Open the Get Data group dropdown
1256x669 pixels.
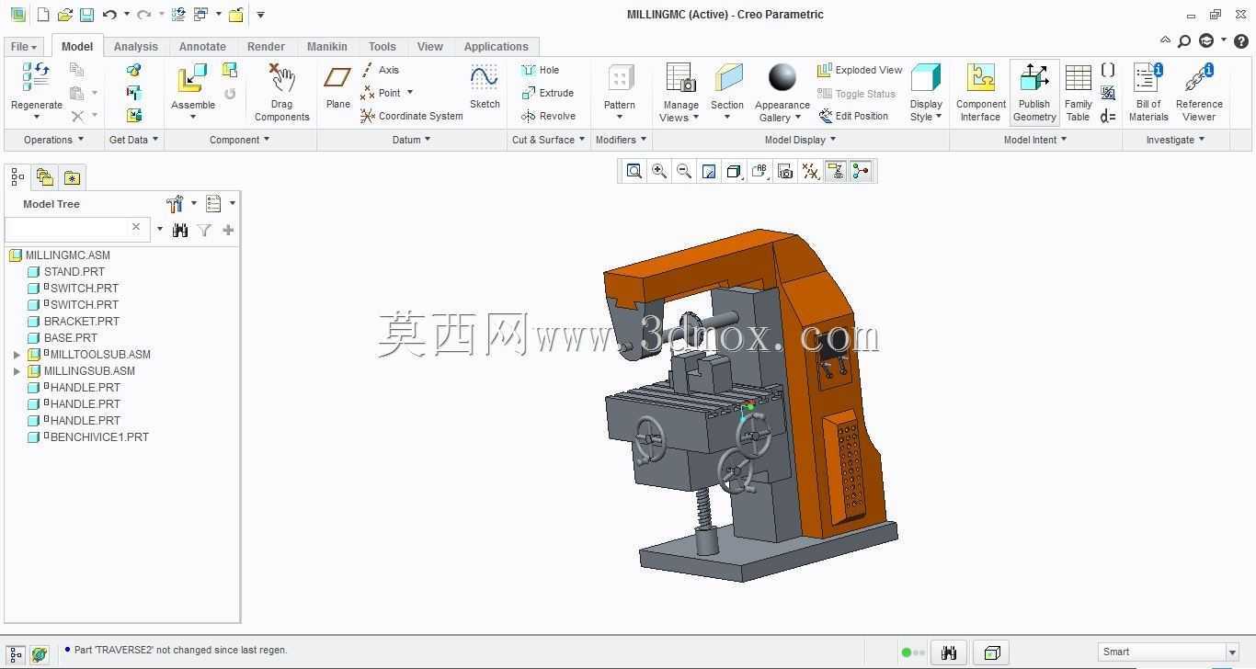pos(133,140)
